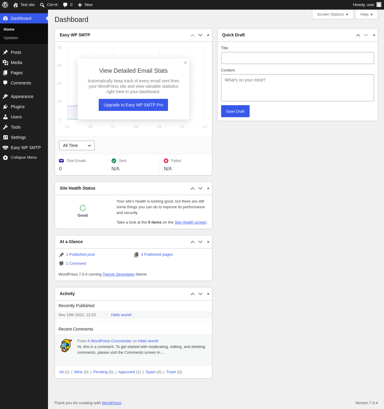Image resolution: width=384 pixels, height=409 pixels.
Task: Open the Howdy, user account menu
Action: [367, 5]
